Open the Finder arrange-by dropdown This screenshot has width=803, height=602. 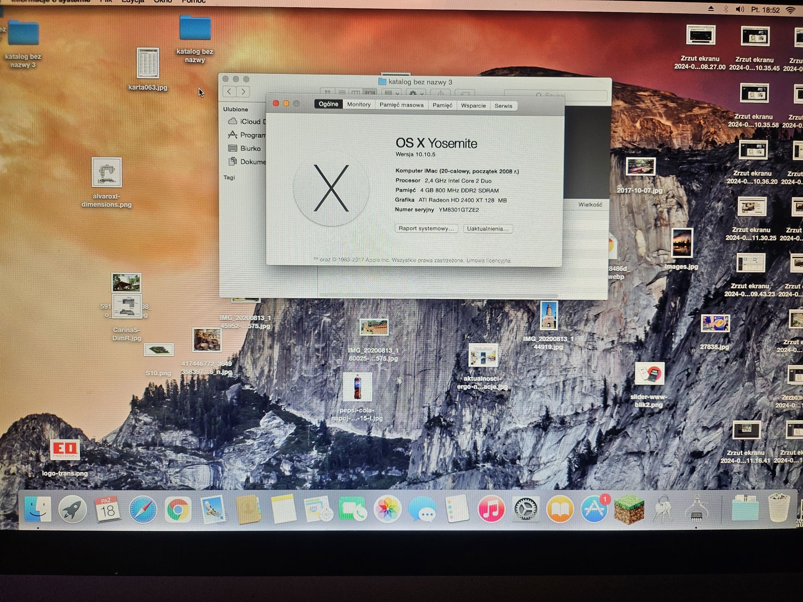pos(391,93)
